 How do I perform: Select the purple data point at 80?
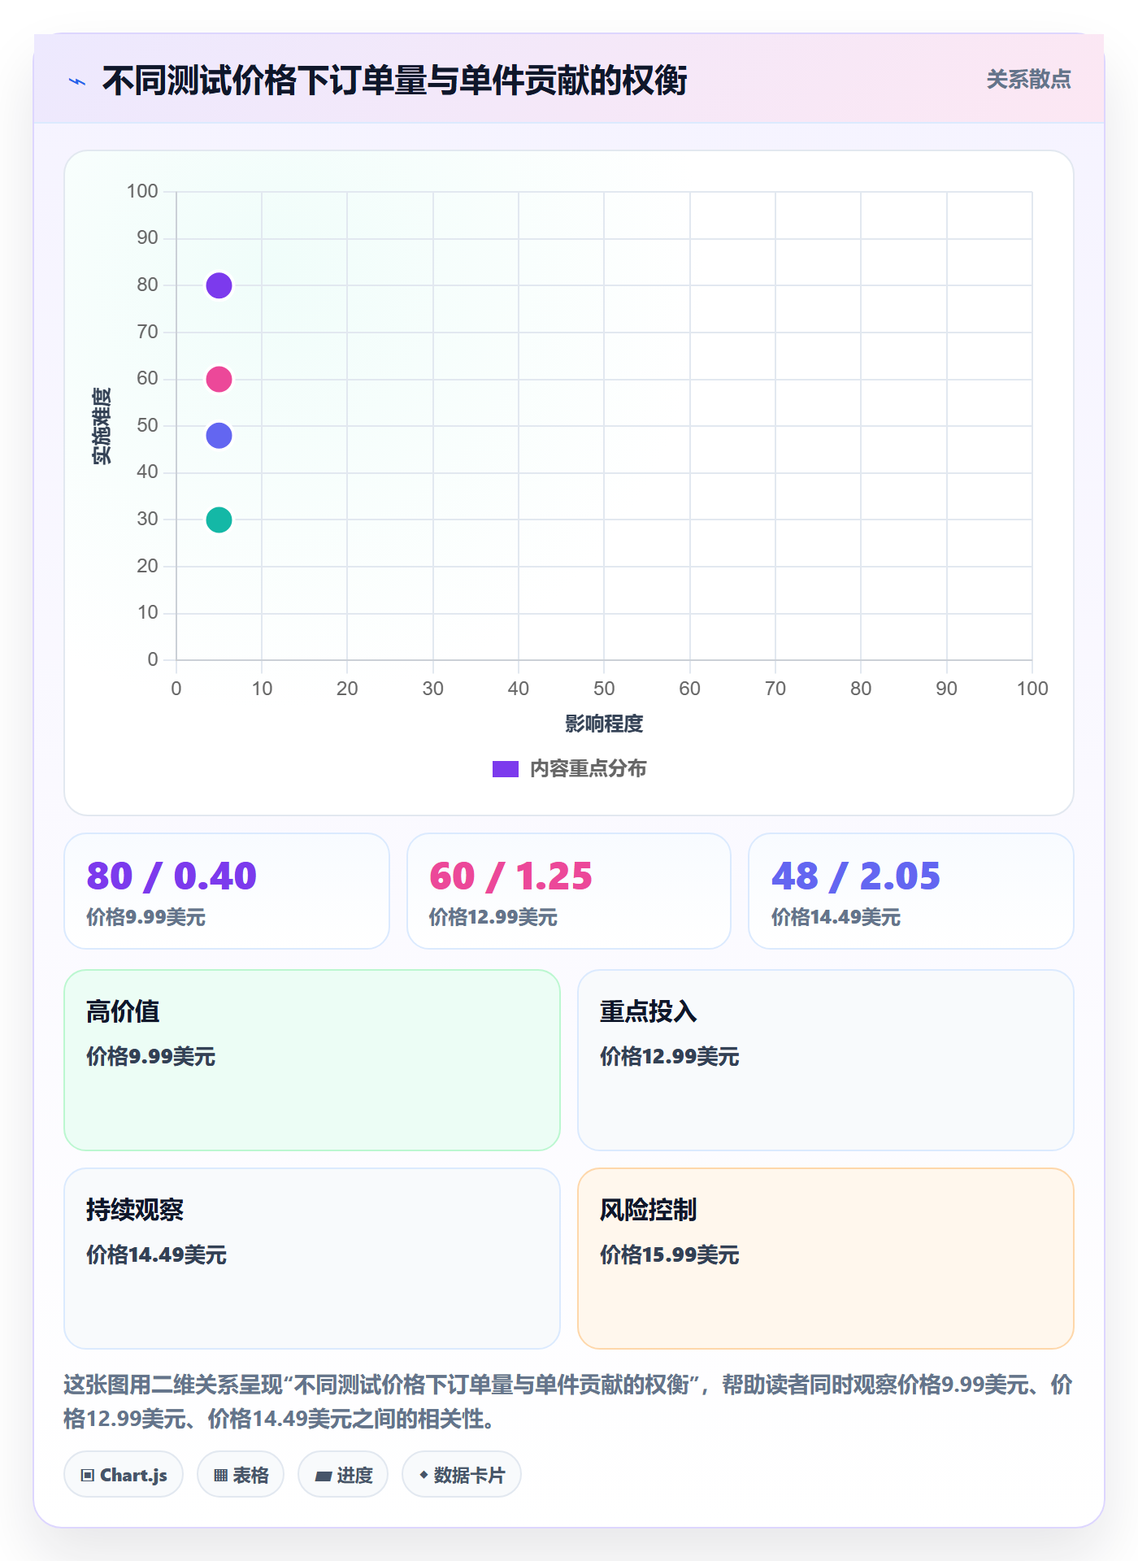tap(219, 285)
